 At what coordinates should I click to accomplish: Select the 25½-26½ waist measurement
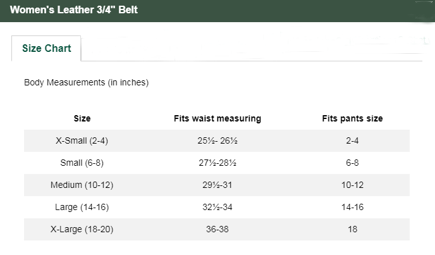tap(217, 140)
